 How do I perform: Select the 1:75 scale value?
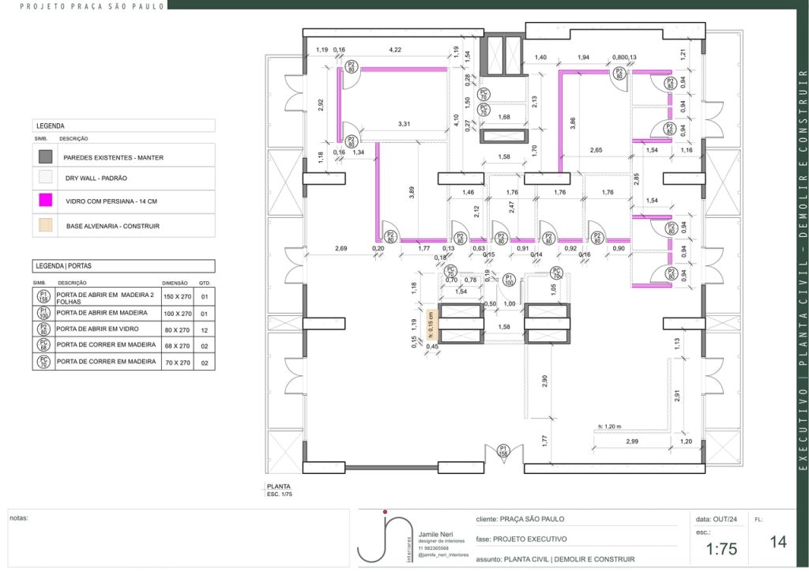point(722,549)
